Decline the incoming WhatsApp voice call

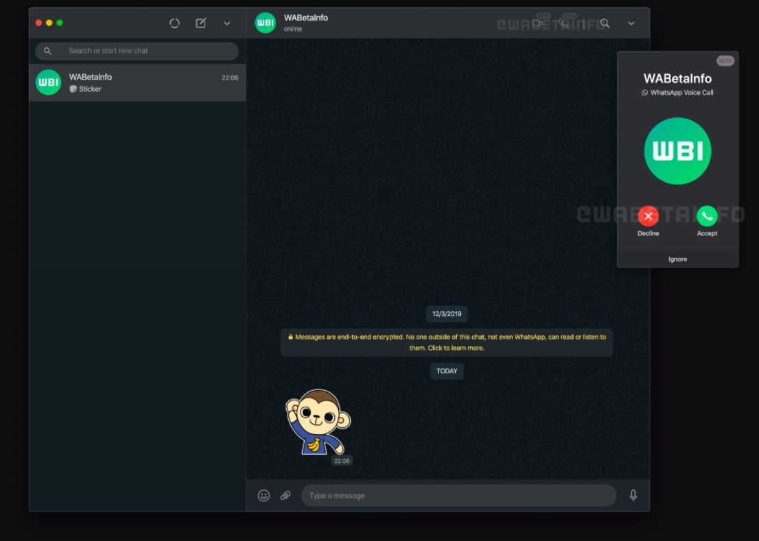[648, 216]
